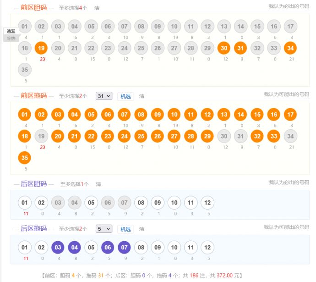Select ball 12 in 后区胆码 section
316x282 pixels.
click(x=207, y=203)
